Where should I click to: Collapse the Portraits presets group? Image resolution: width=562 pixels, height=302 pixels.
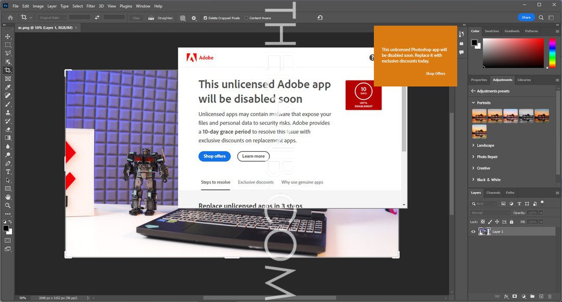473,103
